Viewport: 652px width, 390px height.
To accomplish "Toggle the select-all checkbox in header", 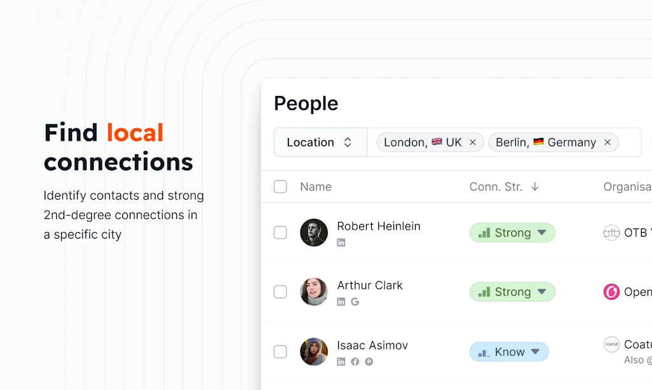I will click(x=280, y=186).
